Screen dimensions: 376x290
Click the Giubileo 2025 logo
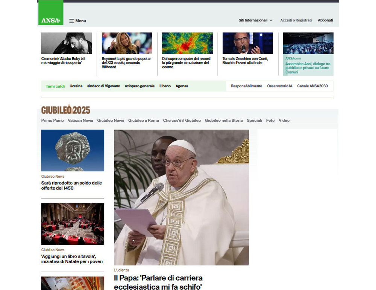(x=66, y=108)
